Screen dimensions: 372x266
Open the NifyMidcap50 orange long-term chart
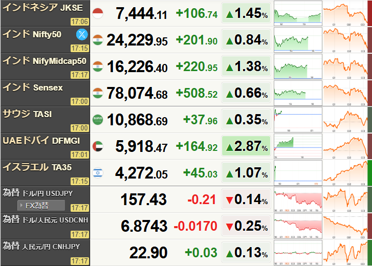[345, 66]
